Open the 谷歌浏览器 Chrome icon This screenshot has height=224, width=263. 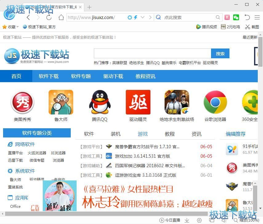tap(215, 102)
